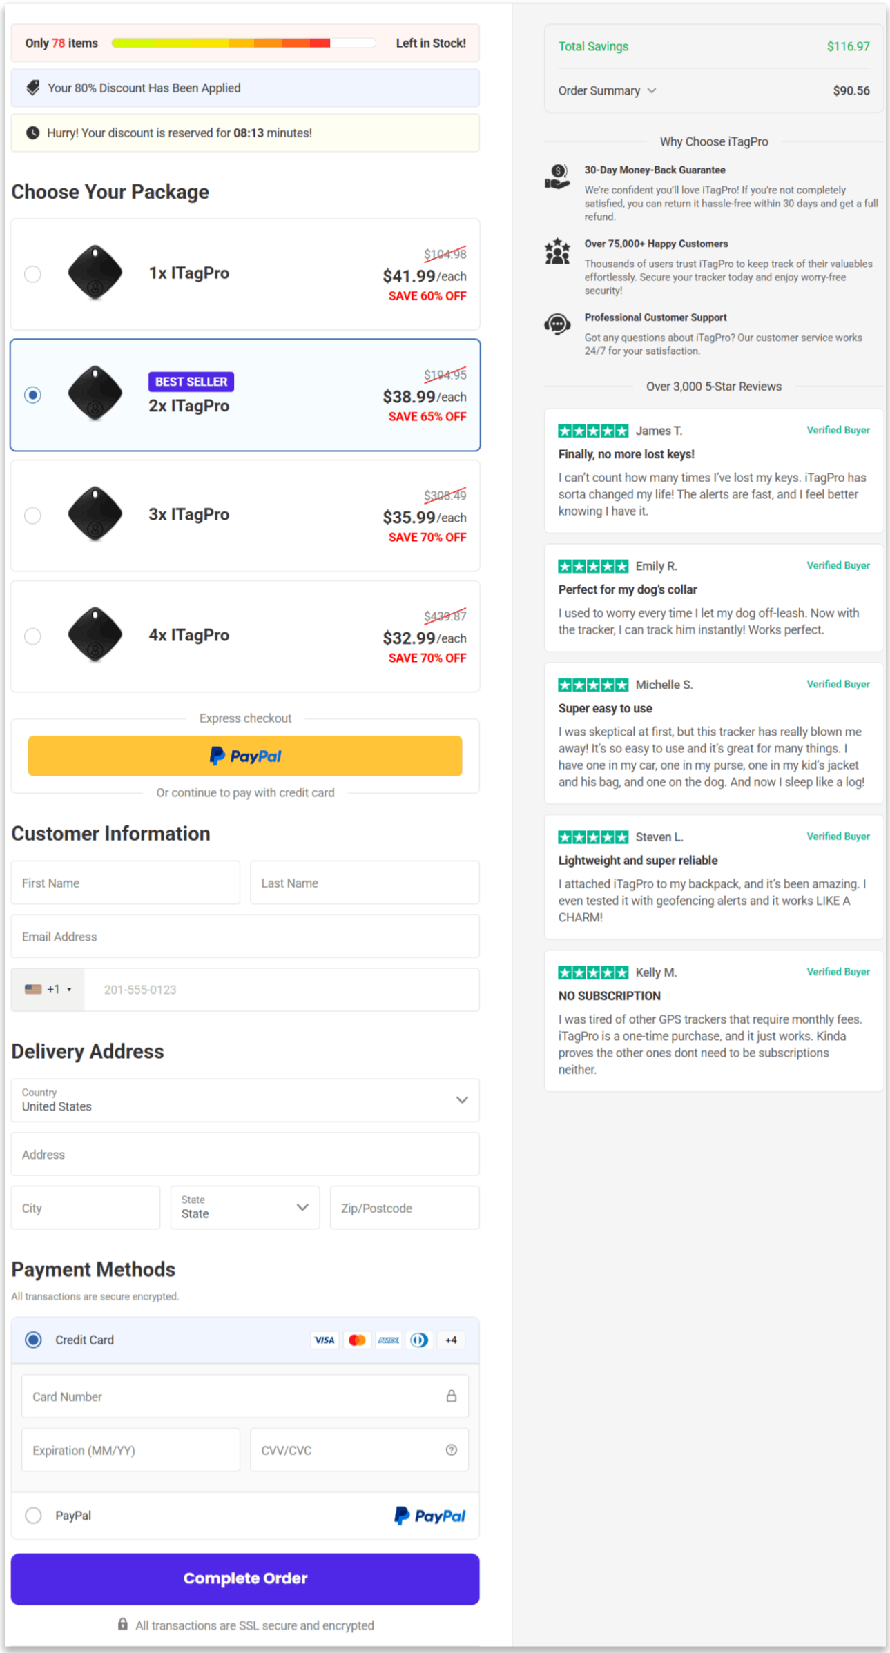Click the City field
The image size is (890, 1653).
coord(86,1208)
